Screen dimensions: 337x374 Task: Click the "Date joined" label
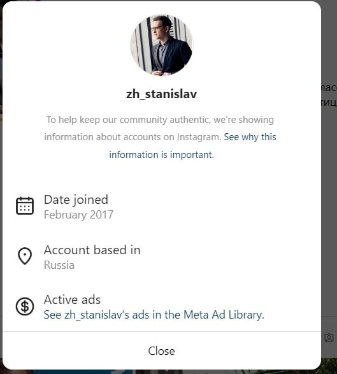[x=76, y=199]
